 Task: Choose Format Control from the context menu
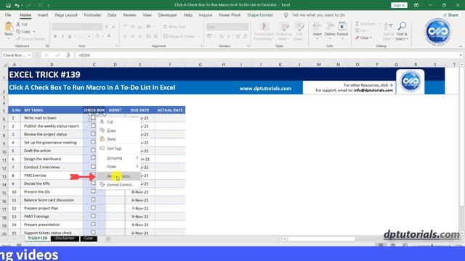click(x=119, y=185)
